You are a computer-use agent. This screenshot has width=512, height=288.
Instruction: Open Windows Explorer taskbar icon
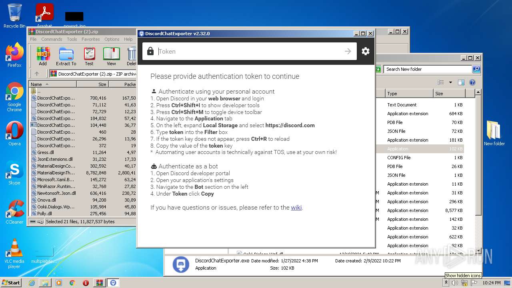click(45, 283)
